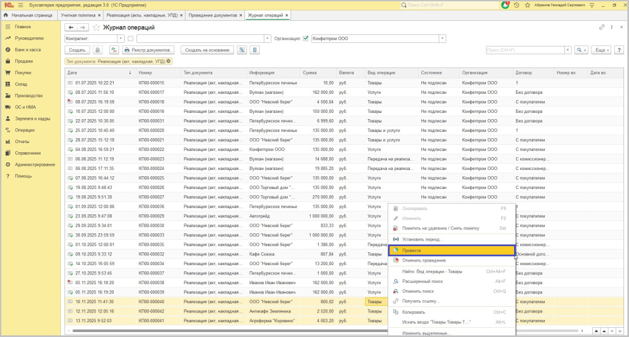Image resolution: width=629 pixels, height=337 pixels.
Task: Toggle the Контрагент filter checkbox
Action: [130, 39]
